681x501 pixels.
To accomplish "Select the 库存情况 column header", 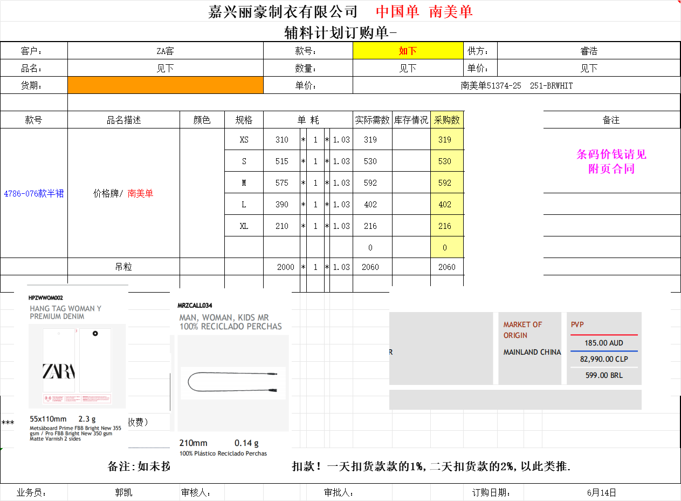I will pyautogui.click(x=411, y=120).
